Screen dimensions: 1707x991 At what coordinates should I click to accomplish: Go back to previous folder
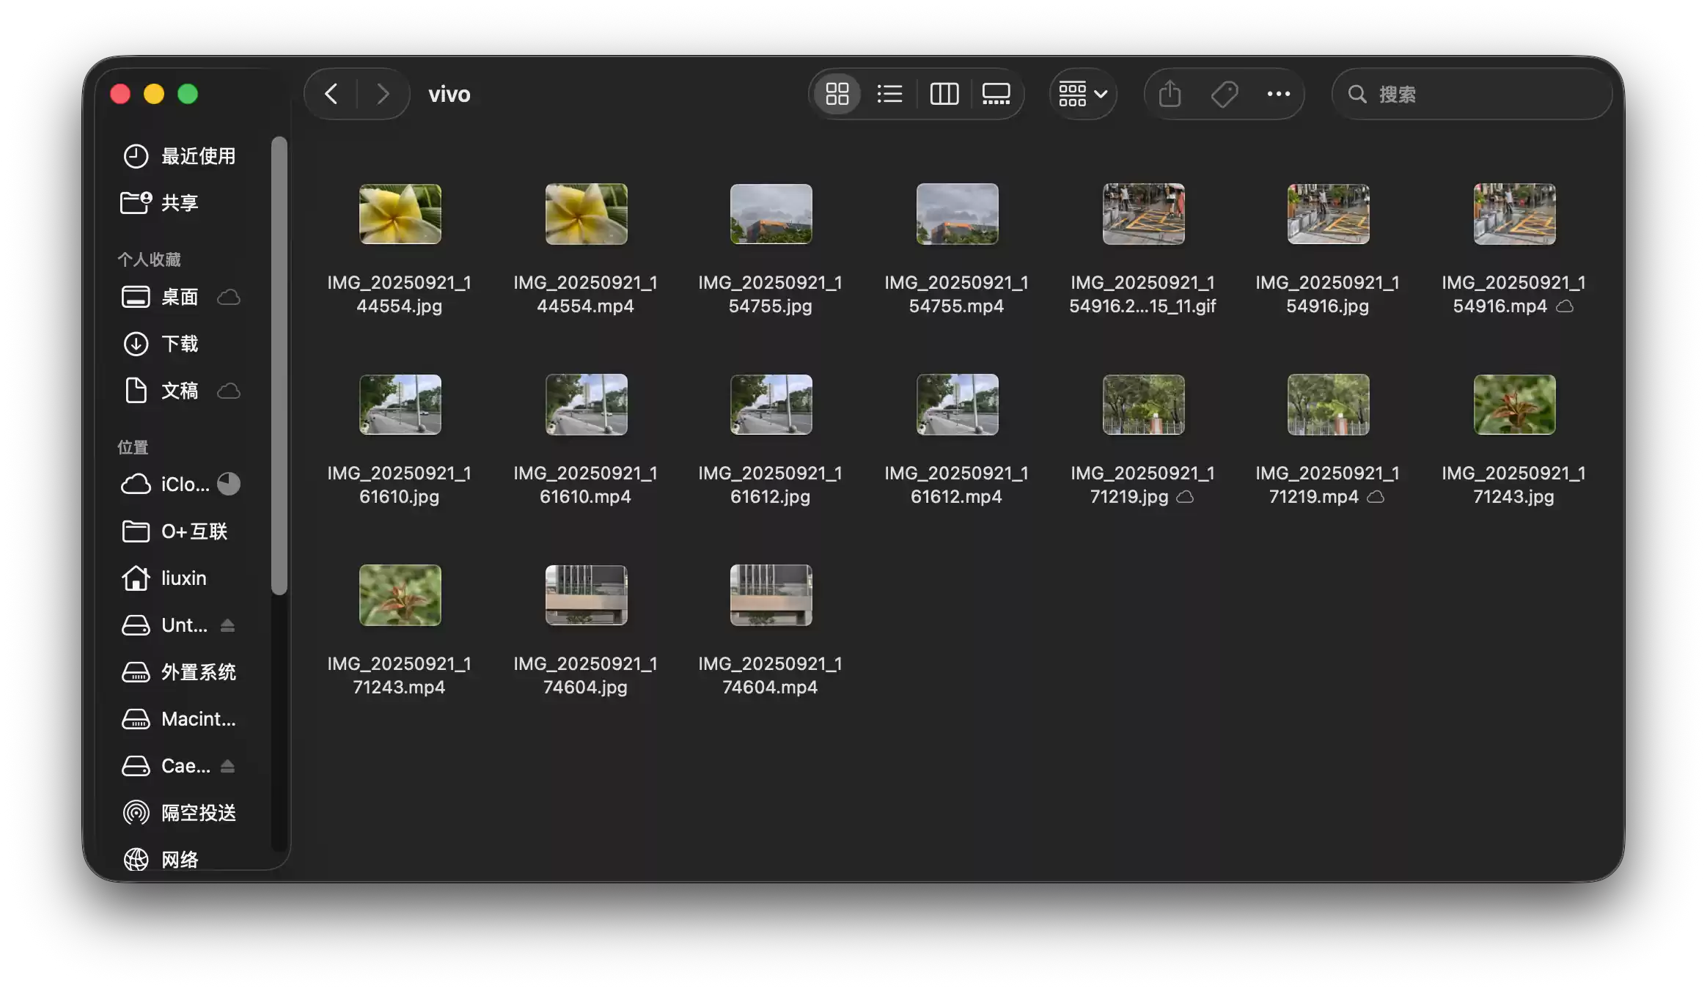(x=331, y=94)
